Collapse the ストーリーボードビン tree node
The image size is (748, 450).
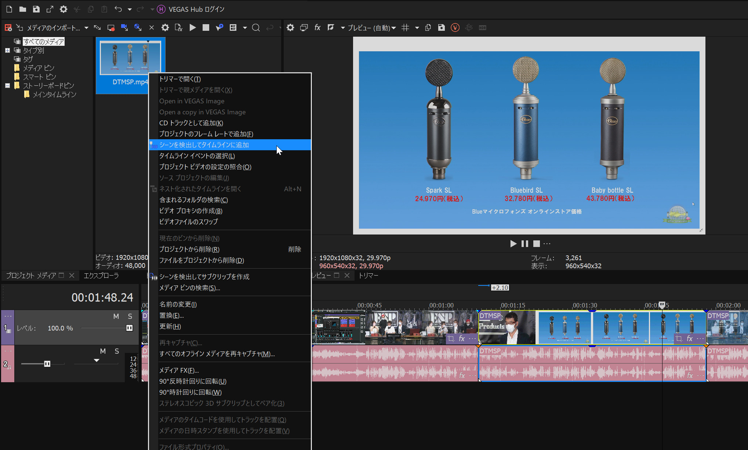[x=7, y=85]
